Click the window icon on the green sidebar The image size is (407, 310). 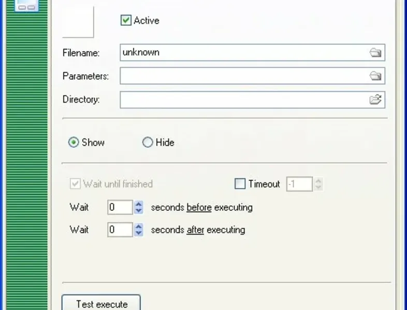coord(27,5)
